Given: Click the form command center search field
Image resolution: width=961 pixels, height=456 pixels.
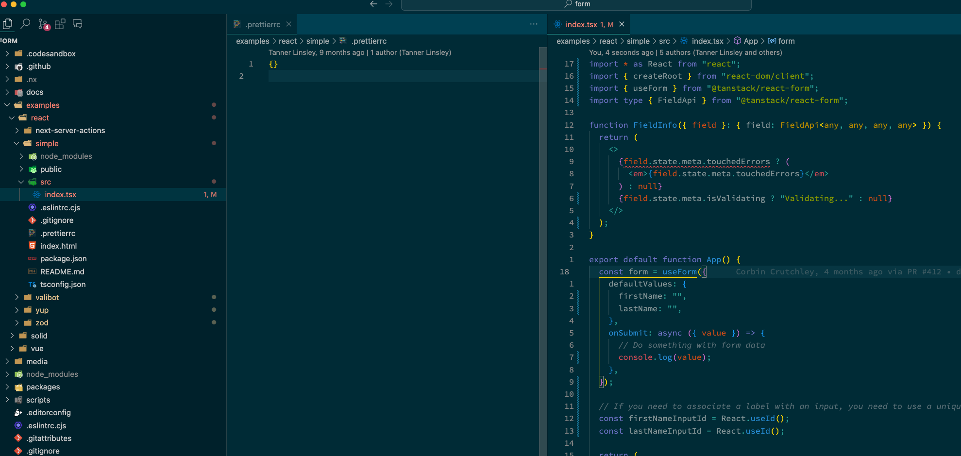Looking at the screenshot, I should click(576, 4).
